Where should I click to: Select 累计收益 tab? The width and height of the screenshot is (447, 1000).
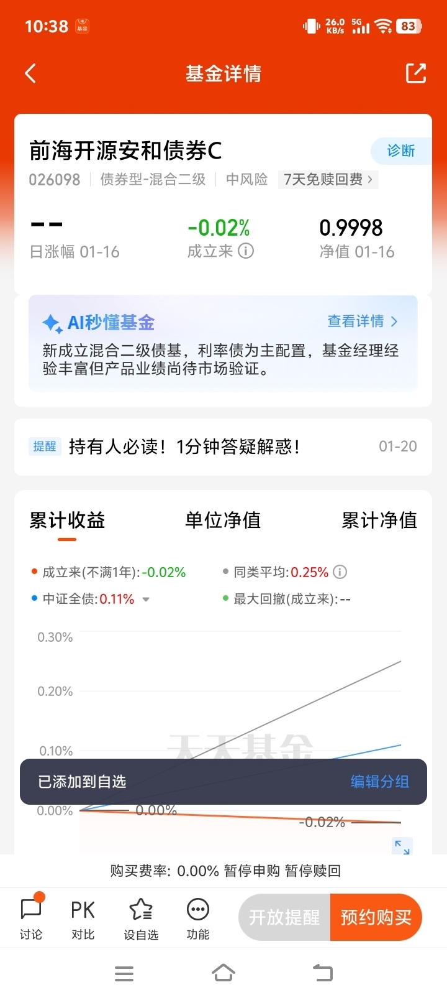point(67,520)
